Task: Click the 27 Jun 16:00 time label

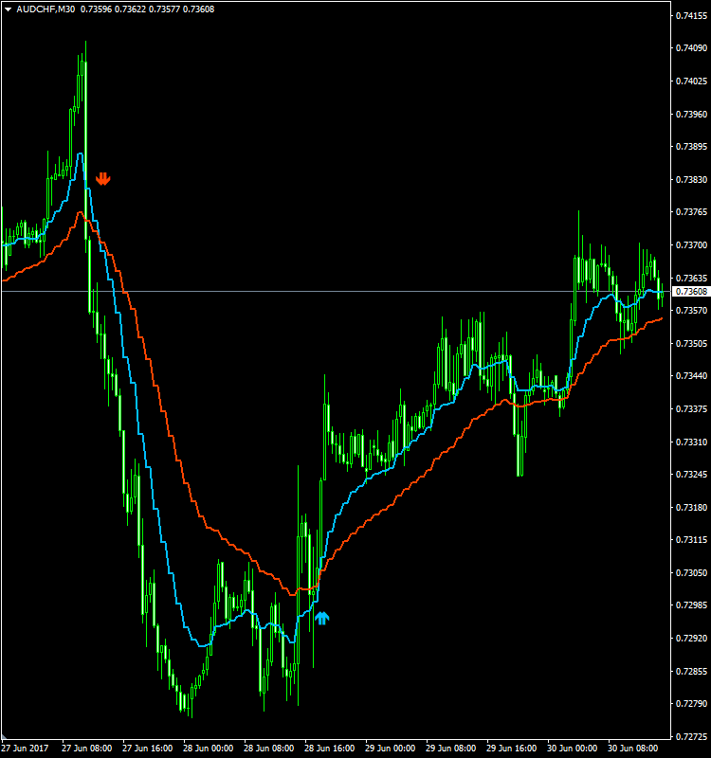Action: pyautogui.click(x=148, y=749)
